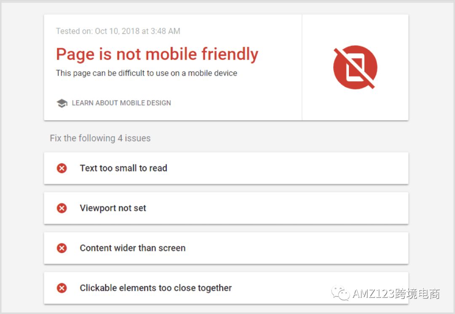Click the blank right side of Text too small card
The image size is (455, 314).
pyautogui.click(x=290, y=168)
